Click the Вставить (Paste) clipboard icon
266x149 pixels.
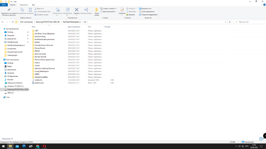click(x=30, y=10)
